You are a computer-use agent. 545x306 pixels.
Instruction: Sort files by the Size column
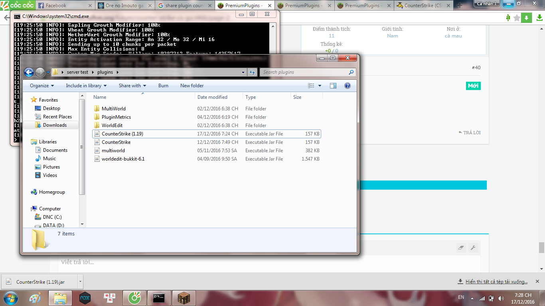[x=306, y=97]
